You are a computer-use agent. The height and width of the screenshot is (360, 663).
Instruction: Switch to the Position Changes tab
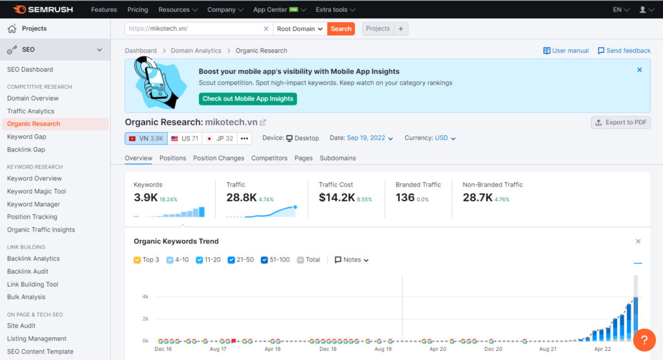[x=218, y=158]
